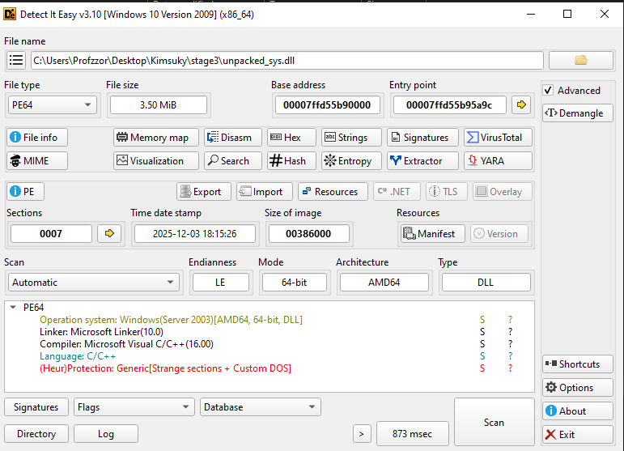Open the Signatures tool in toolbar row
The image size is (624, 451).
pyautogui.click(x=422, y=138)
